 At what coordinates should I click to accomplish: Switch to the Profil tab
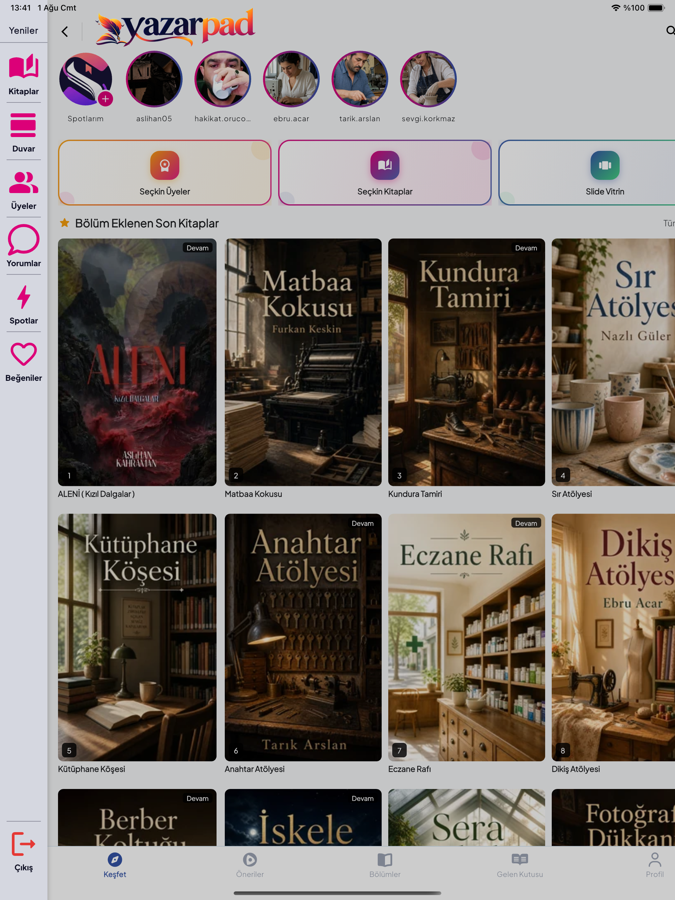click(x=655, y=866)
